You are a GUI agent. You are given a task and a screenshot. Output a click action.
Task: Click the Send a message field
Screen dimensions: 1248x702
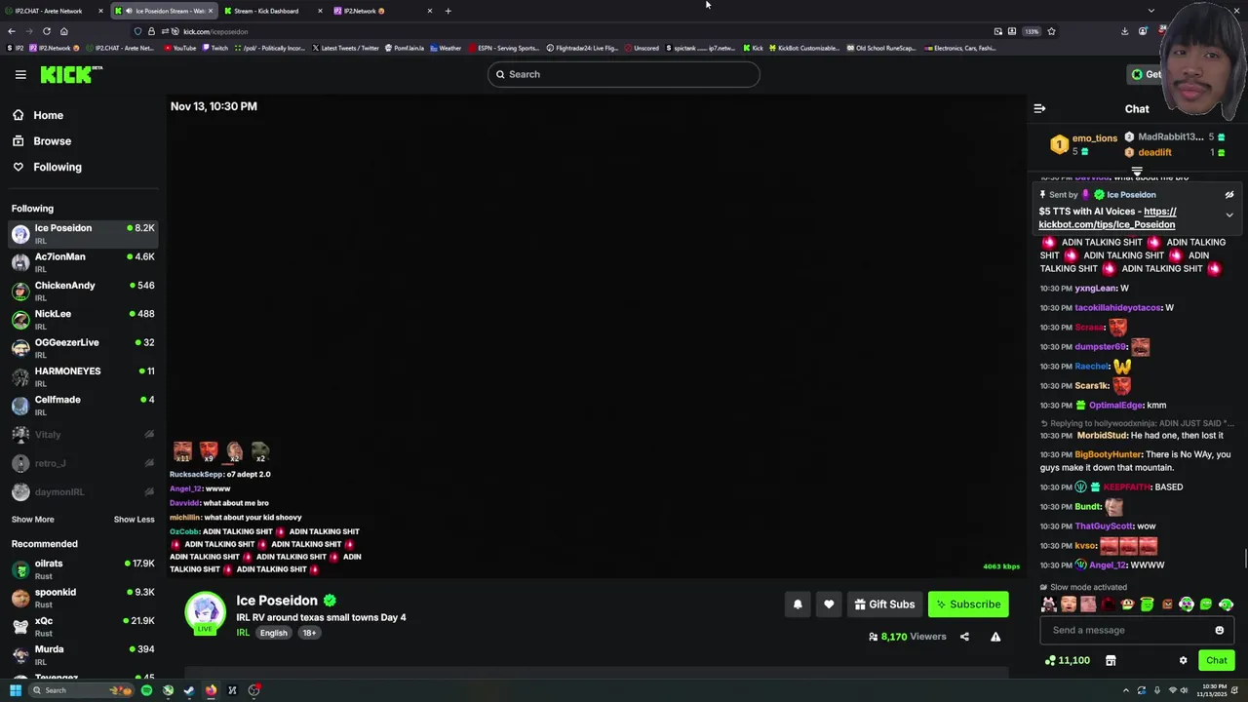[1137, 630]
